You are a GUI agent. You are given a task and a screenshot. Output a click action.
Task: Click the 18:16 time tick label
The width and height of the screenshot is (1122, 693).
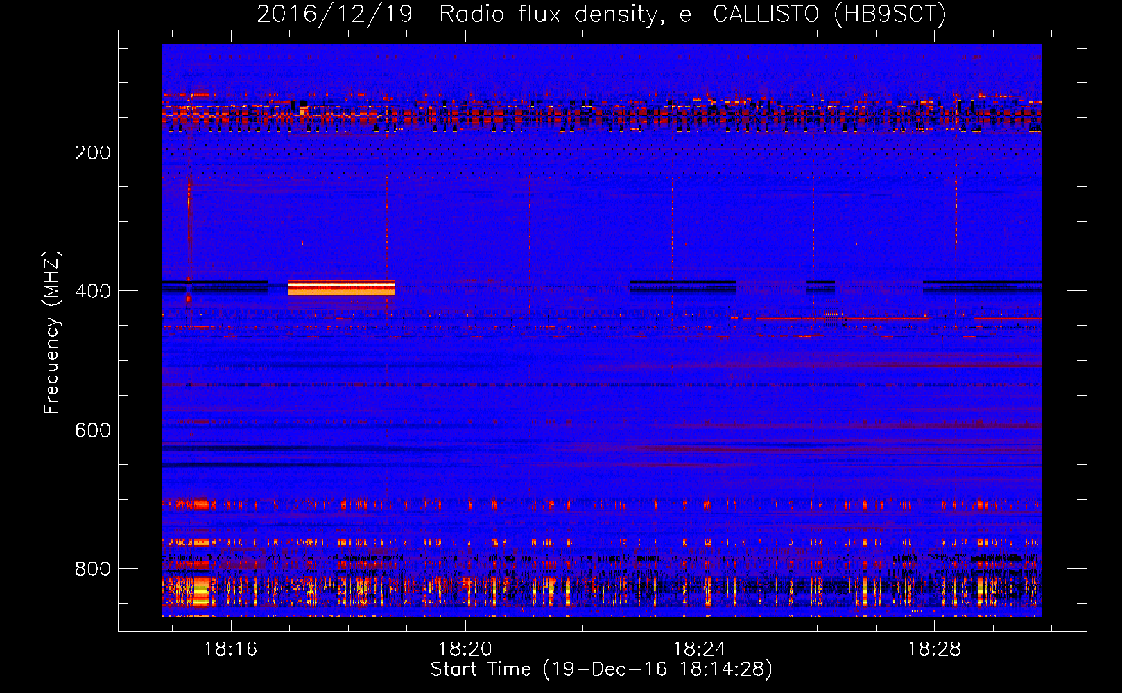pyautogui.click(x=230, y=649)
